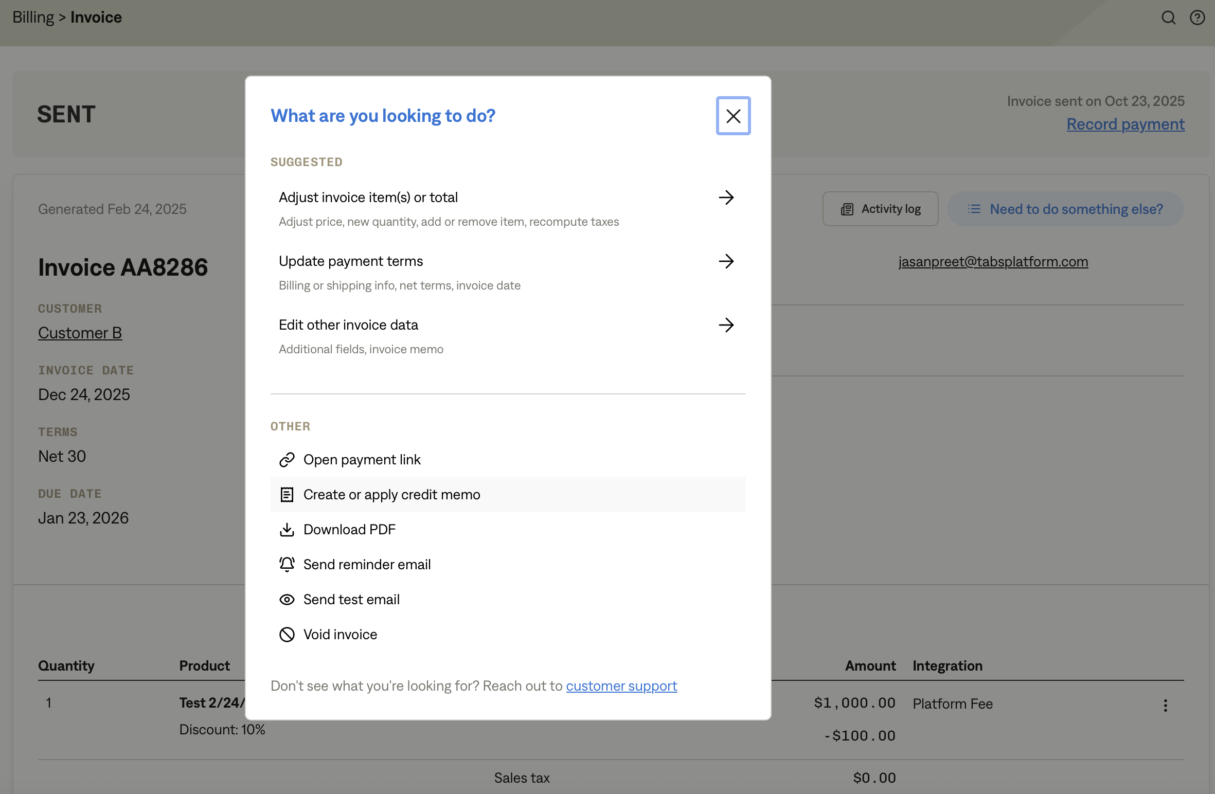Select Void invoice menu entry
Image resolution: width=1215 pixels, height=794 pixels.
point(340,634)
